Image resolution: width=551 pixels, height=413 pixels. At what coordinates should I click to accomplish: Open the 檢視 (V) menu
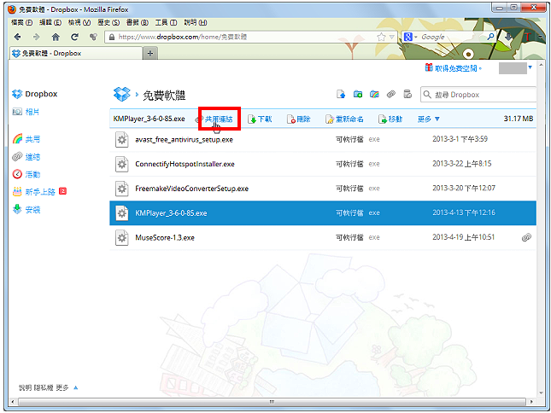[79, 22]
